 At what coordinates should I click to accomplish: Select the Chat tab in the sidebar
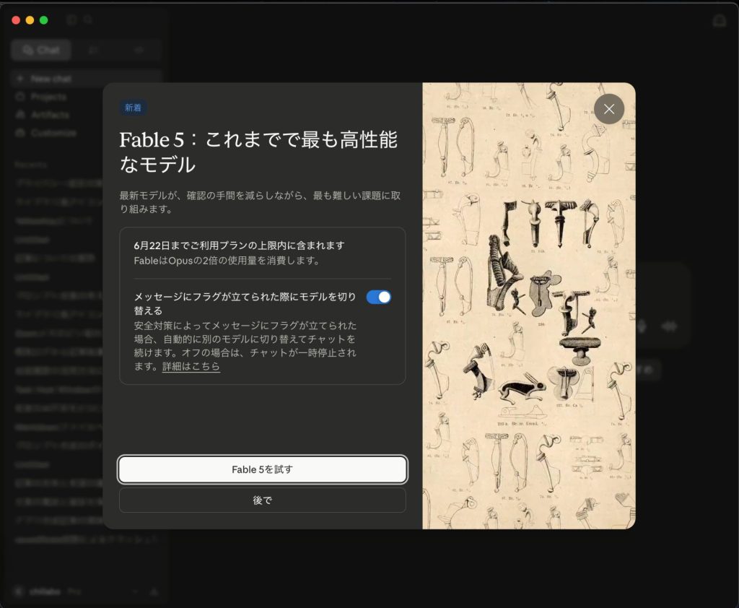41,50
